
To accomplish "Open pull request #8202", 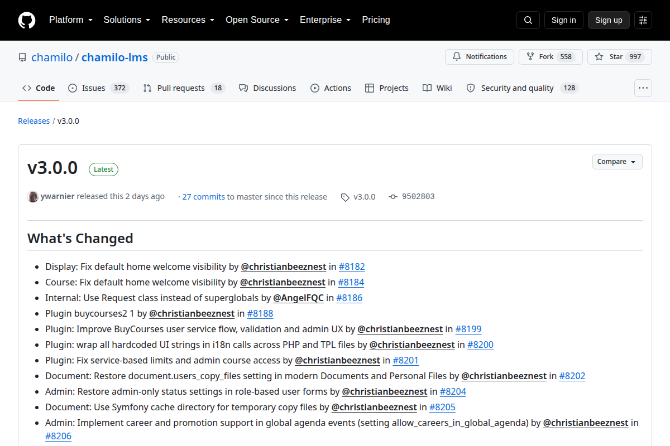I will point(572,376).
